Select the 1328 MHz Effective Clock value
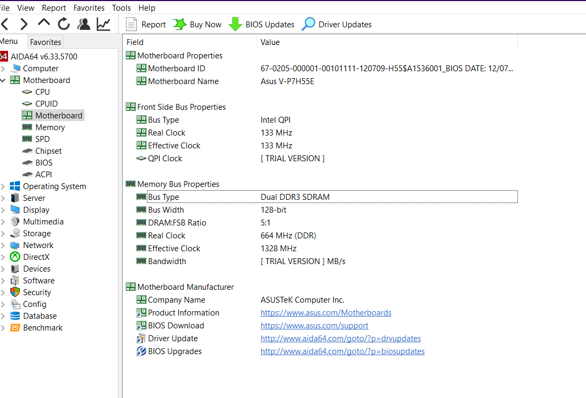Viewport: 586px width, 398px height. click(x=278, y=249)
